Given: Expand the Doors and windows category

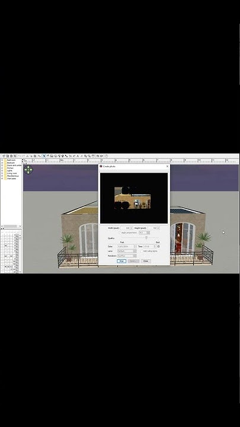Looking at the screenshot, I should click(x=2, y=165).
